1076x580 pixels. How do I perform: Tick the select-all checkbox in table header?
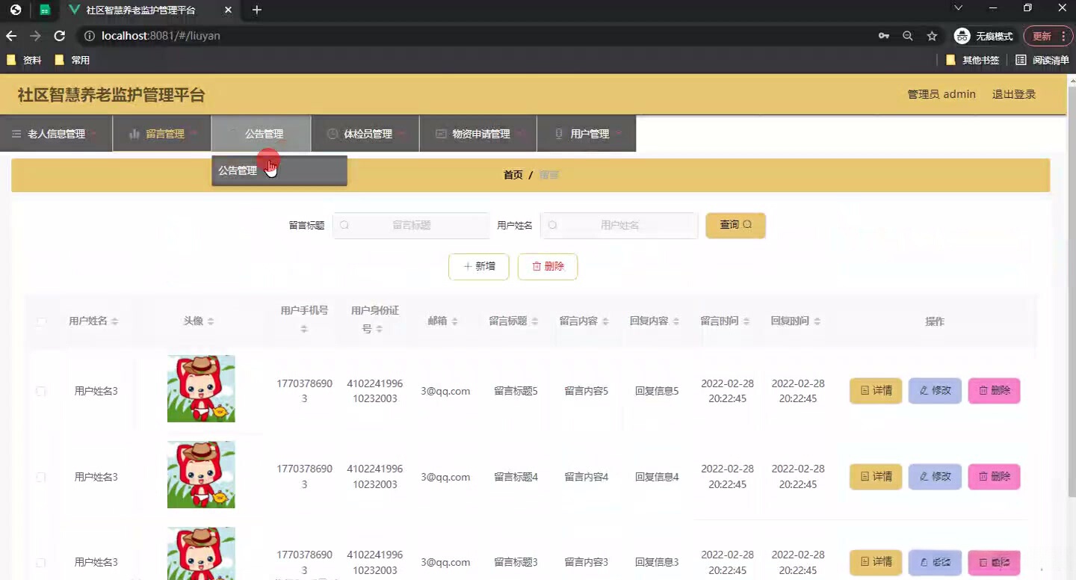point(41,321)
